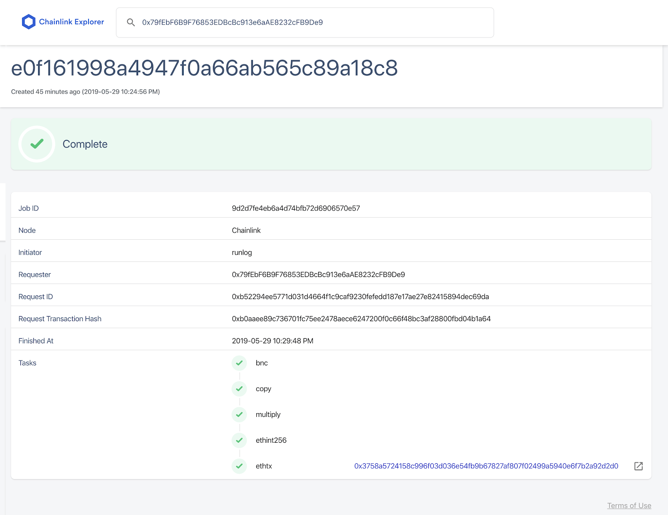This screenshot has width=668, height=515.
Task: Select the Finished At label
Action: [x=36, y=341]
